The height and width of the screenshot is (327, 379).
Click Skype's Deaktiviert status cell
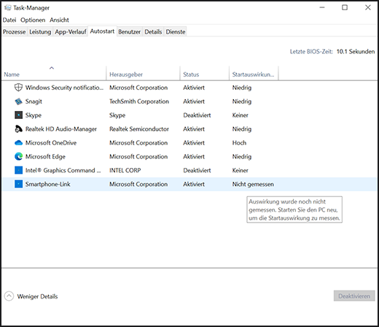pyautogui.click(x=197, y=115)
